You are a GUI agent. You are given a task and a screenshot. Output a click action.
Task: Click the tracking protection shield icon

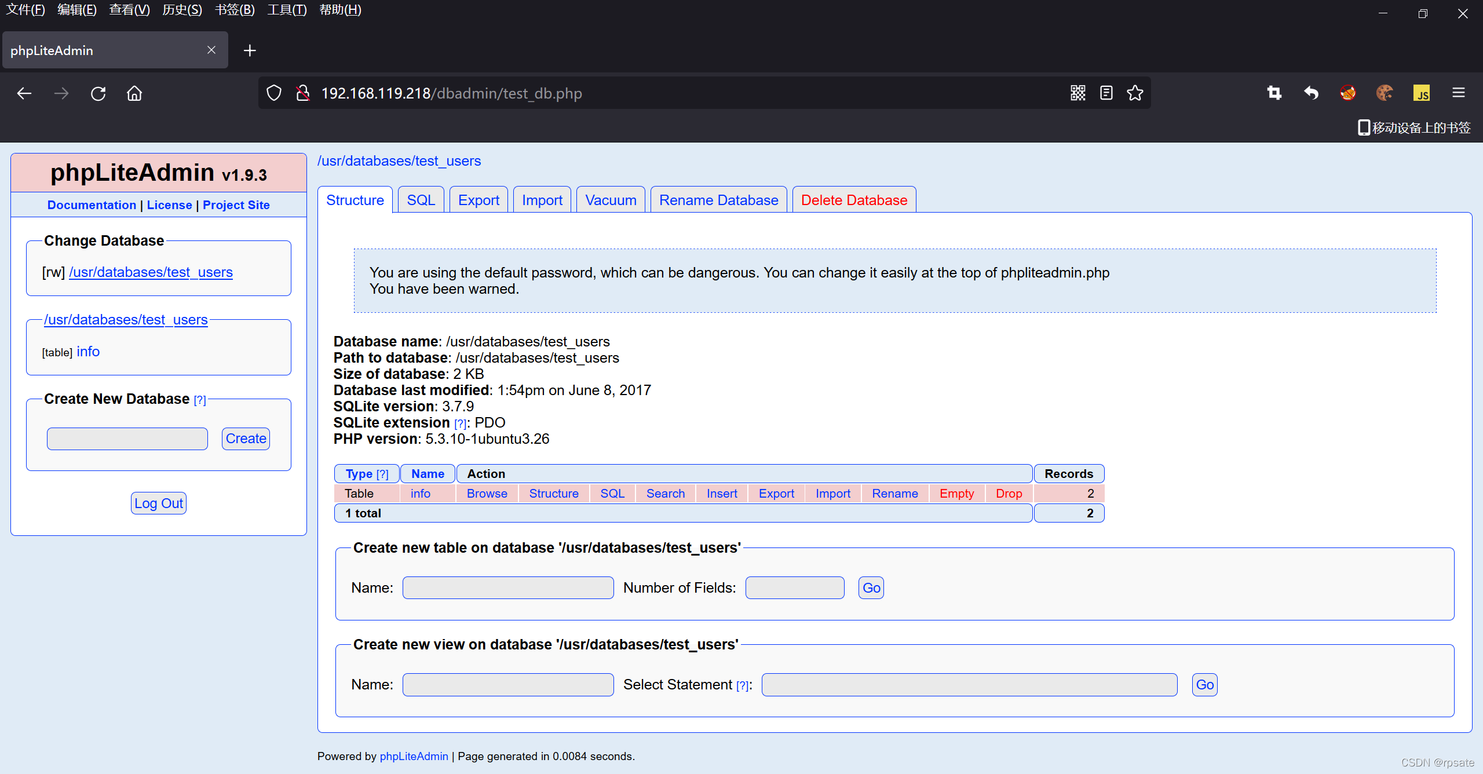pos(274,93)
